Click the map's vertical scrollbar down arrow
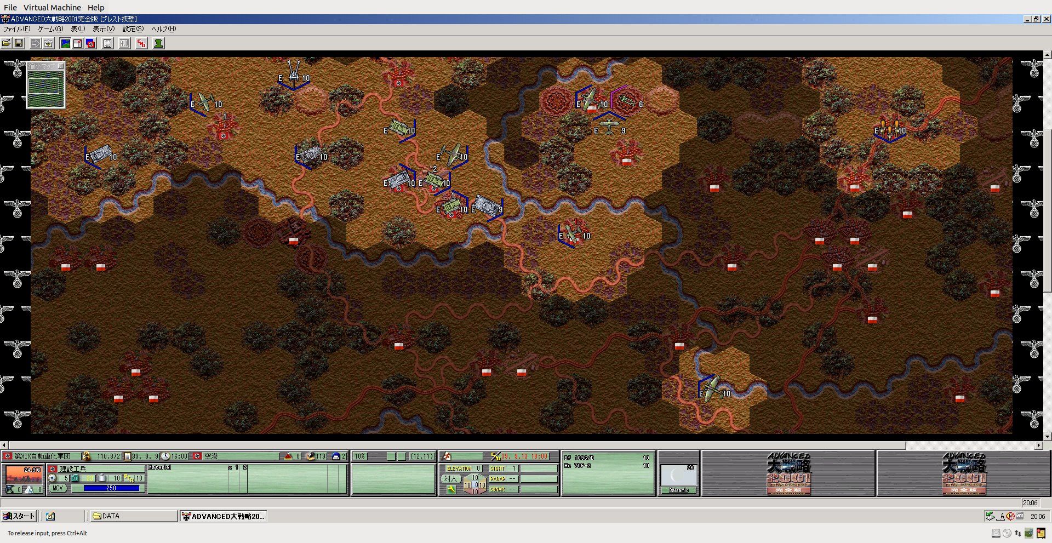Image resolution: width=1052 pixels, height=543 pixels. [x=1047, y=437]
